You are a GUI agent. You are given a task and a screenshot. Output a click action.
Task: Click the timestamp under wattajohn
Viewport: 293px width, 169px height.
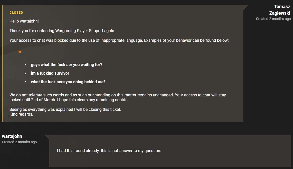click(x=19, y=142)
